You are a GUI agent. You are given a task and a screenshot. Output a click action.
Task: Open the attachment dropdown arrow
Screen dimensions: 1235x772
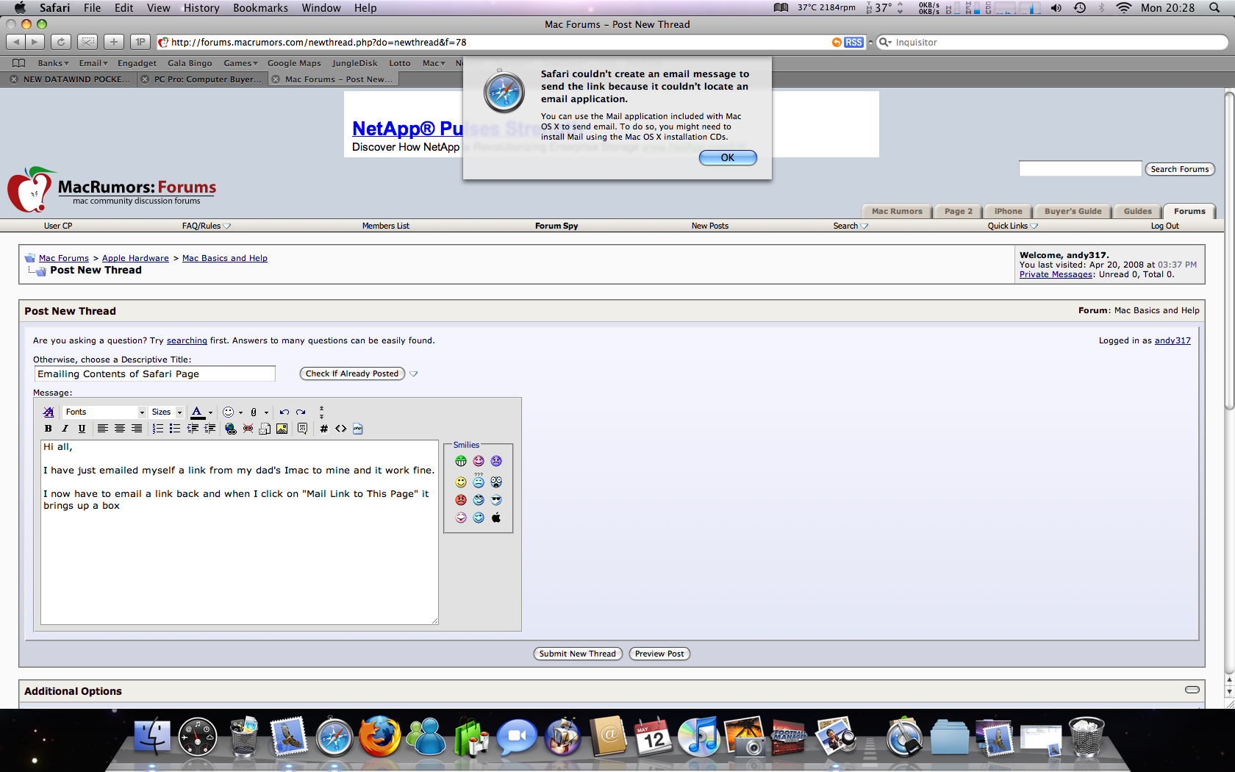[x=266, y=412]
